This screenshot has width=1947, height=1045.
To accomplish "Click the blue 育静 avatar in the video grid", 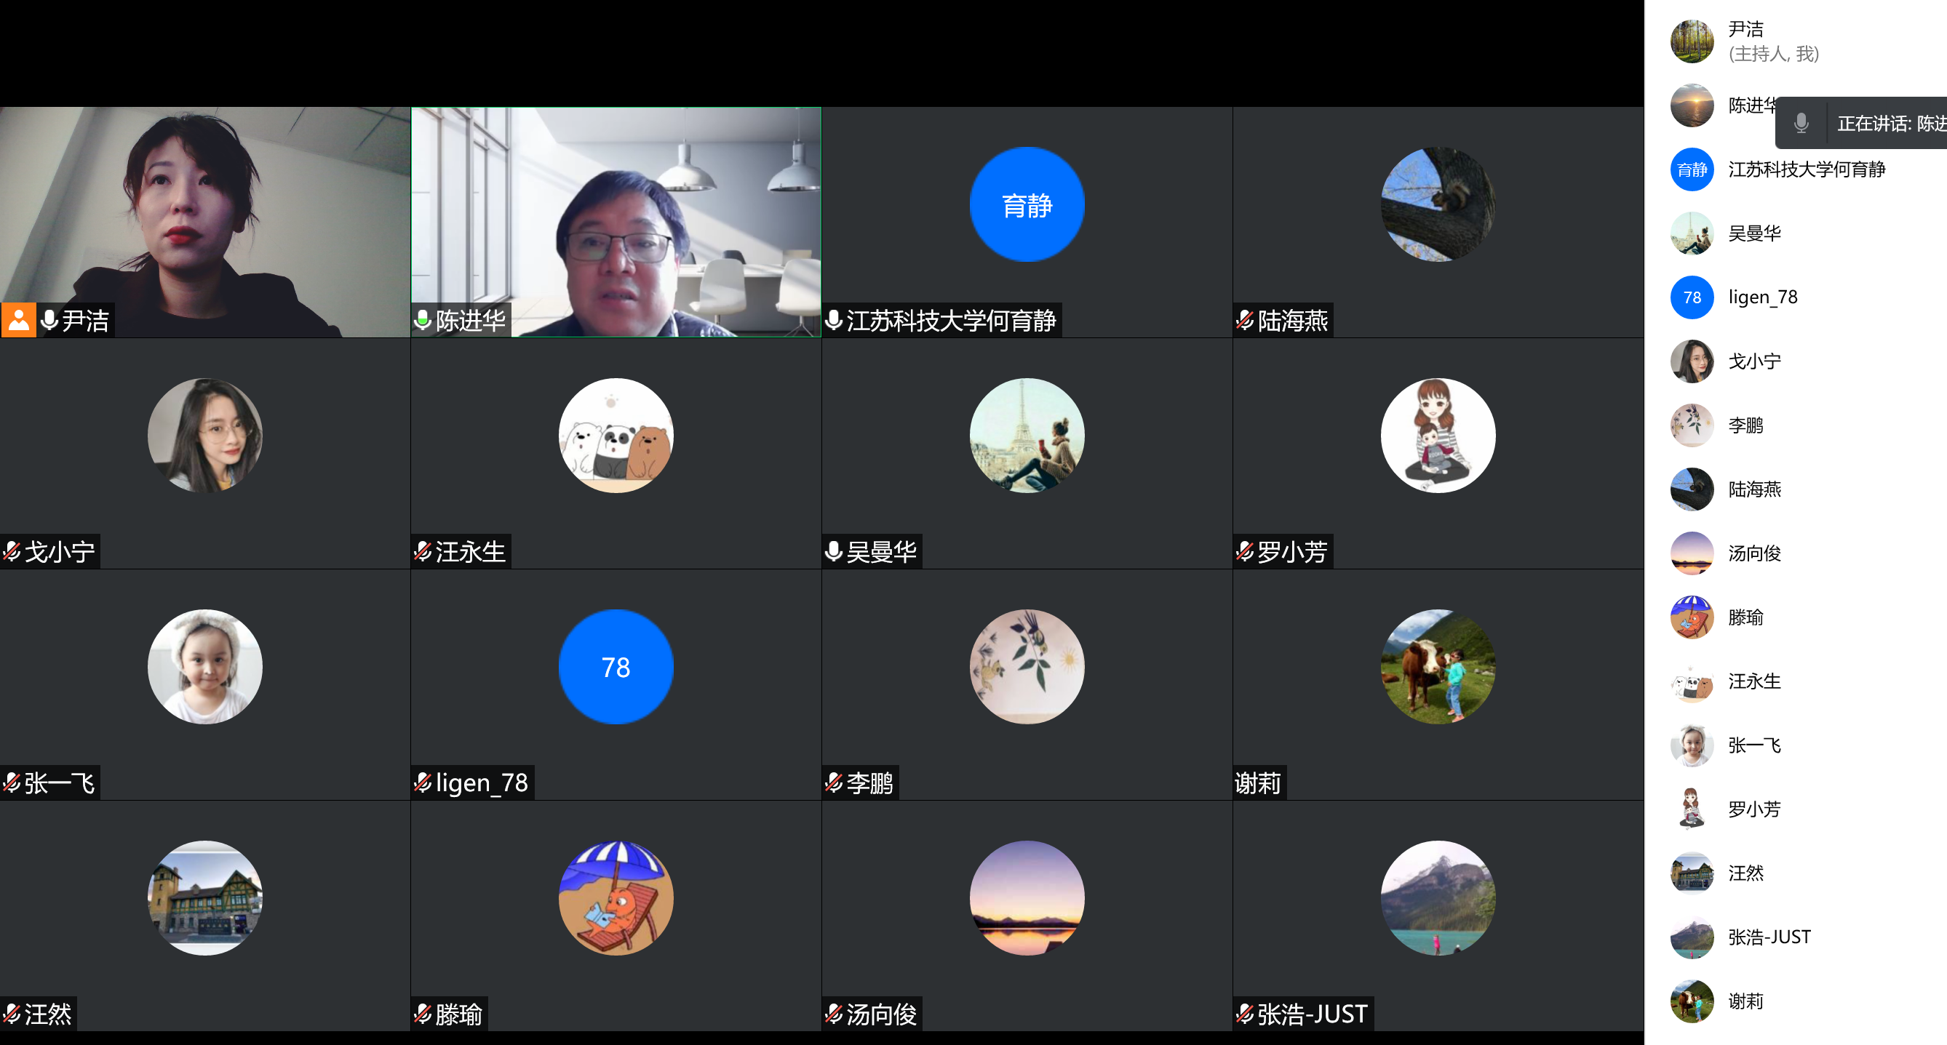I will tap(1027, 205).
